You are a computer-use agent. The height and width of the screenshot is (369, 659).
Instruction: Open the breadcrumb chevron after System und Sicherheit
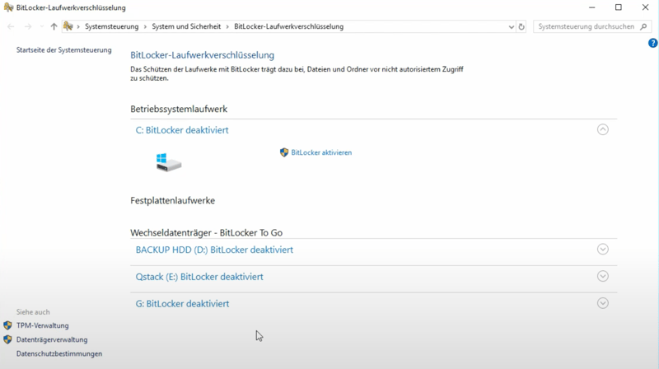[x=227, y=26]
